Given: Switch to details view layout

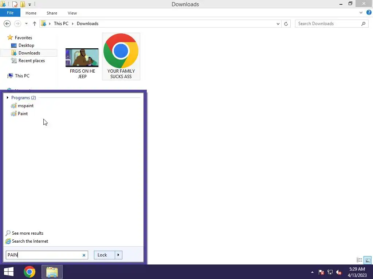Looking at the screenshot, I should (359, 260).
